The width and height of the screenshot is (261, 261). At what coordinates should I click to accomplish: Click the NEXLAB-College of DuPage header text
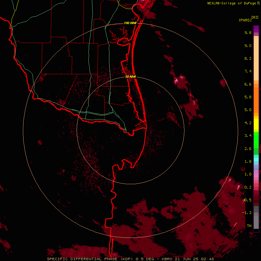click(x=232, y=3)
